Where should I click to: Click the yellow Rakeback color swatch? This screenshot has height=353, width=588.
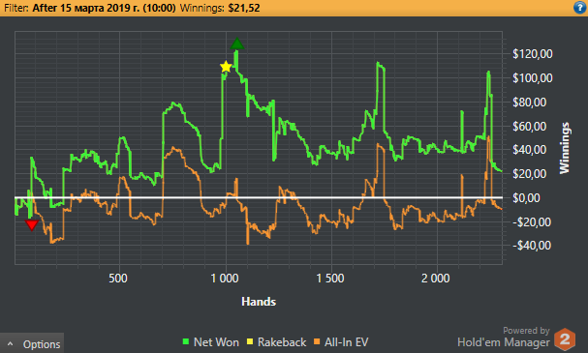(x=249, y=341)
